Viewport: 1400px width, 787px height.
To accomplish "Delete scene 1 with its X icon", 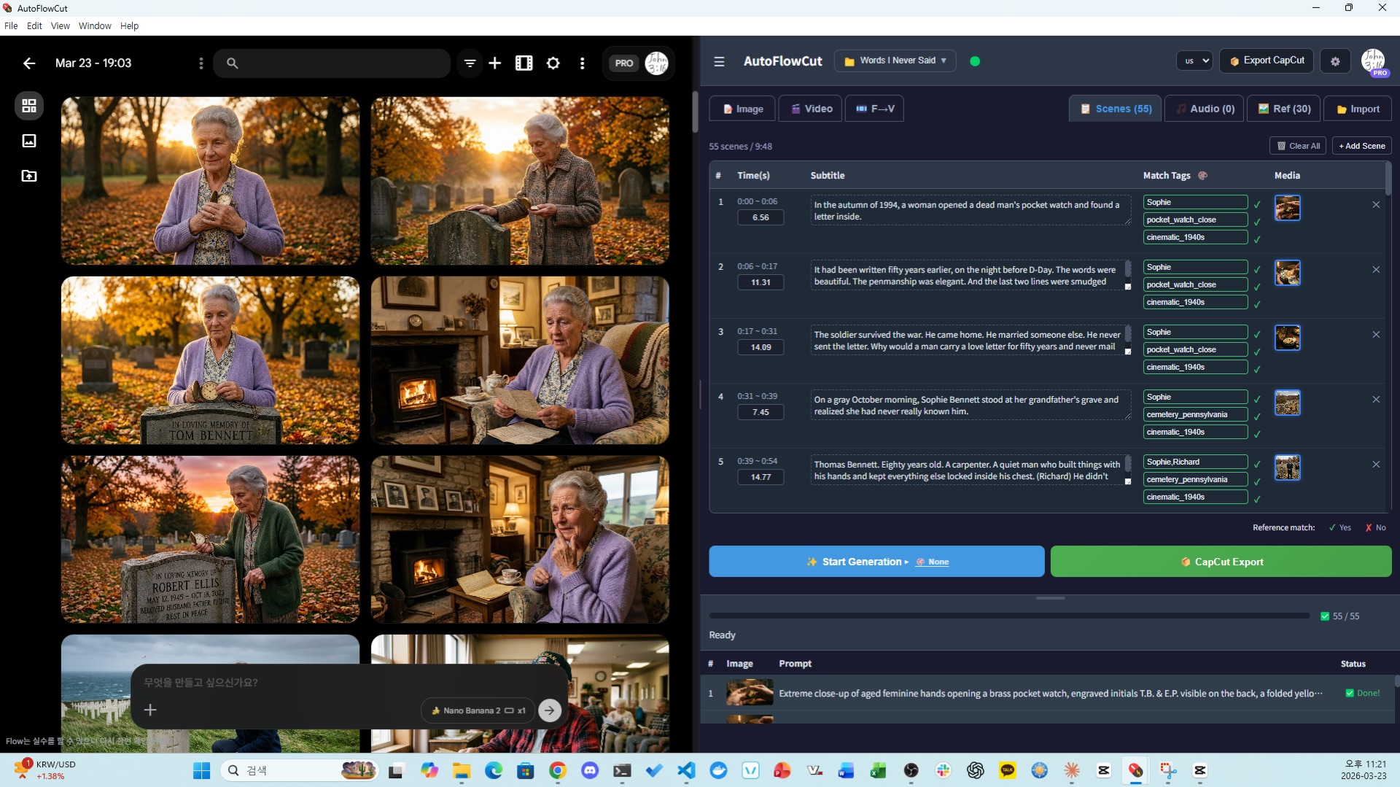I will 1376,205.
